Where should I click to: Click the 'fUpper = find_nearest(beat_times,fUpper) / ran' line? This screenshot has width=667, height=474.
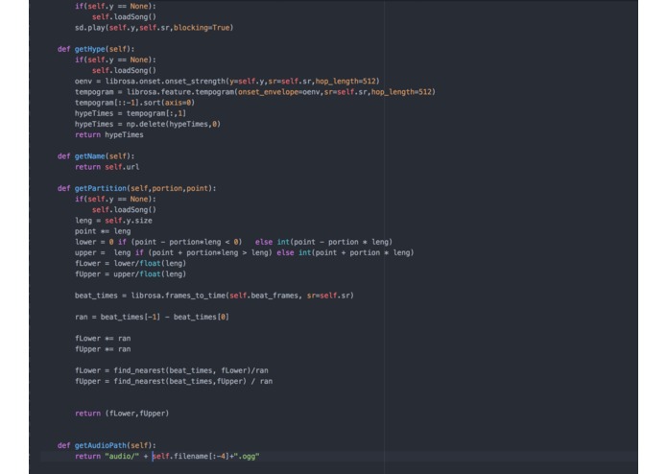point(174,381)
